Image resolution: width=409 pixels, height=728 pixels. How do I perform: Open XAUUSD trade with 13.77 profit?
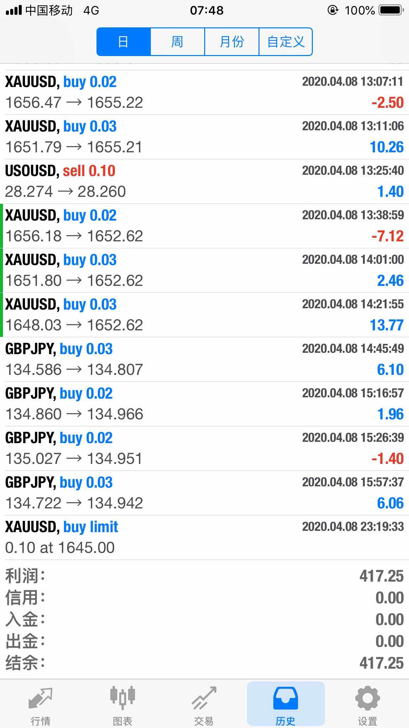tap(204, 315)
